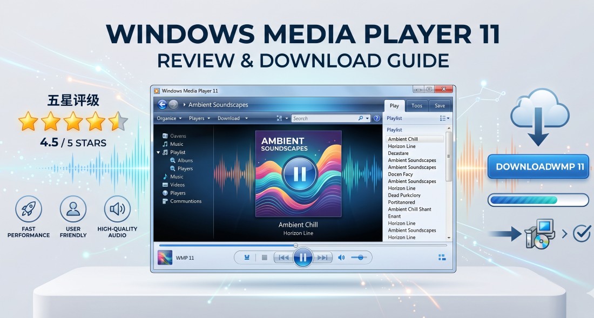Click the half-filled fifth rating star
The height and width of the screenshot is (318, 594).
click(x=118, y=121)
